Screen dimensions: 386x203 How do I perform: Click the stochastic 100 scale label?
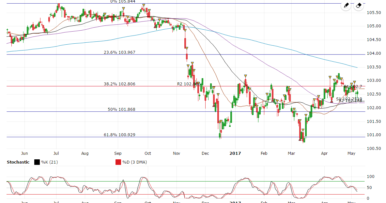point(370,177)
